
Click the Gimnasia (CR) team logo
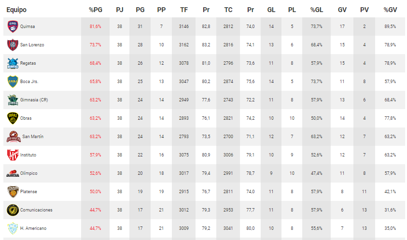(x=13, y=100)
